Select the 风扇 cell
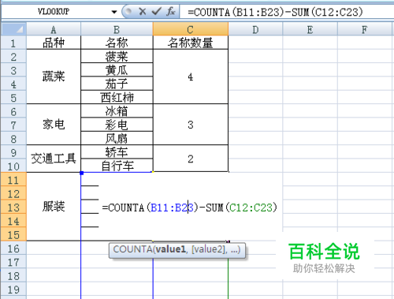Image resolution: width=394 pixels, height=299 pixels. coord(117,138)
